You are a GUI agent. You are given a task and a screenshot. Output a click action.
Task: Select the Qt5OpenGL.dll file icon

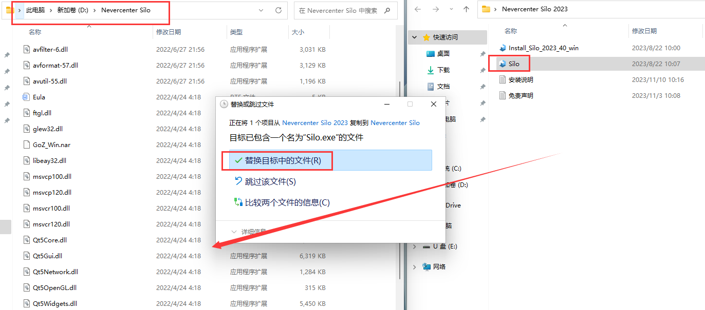[x=27, y=287]
